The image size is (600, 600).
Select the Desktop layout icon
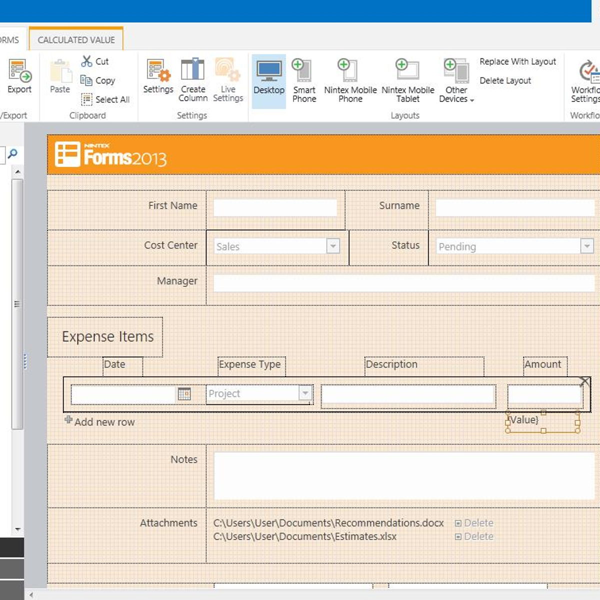point(268,77)
